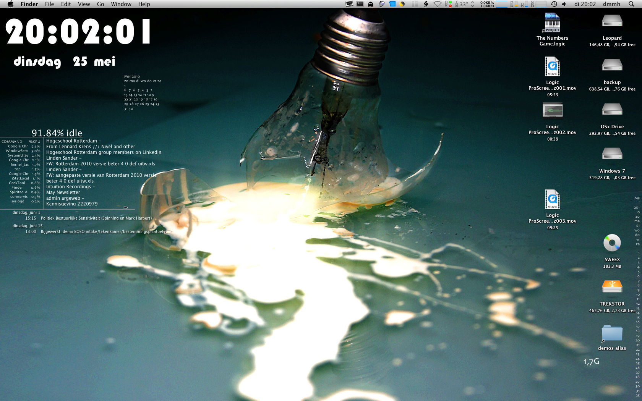This screenshot has height=401, width=642.
Task: Open the TREKSTOR external drive
Action: [x=612, y=287]
